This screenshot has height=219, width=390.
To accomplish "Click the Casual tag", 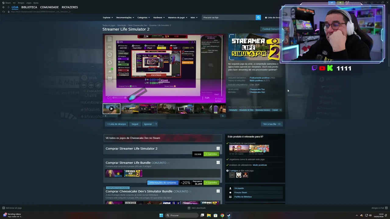I will pos(275,110).
